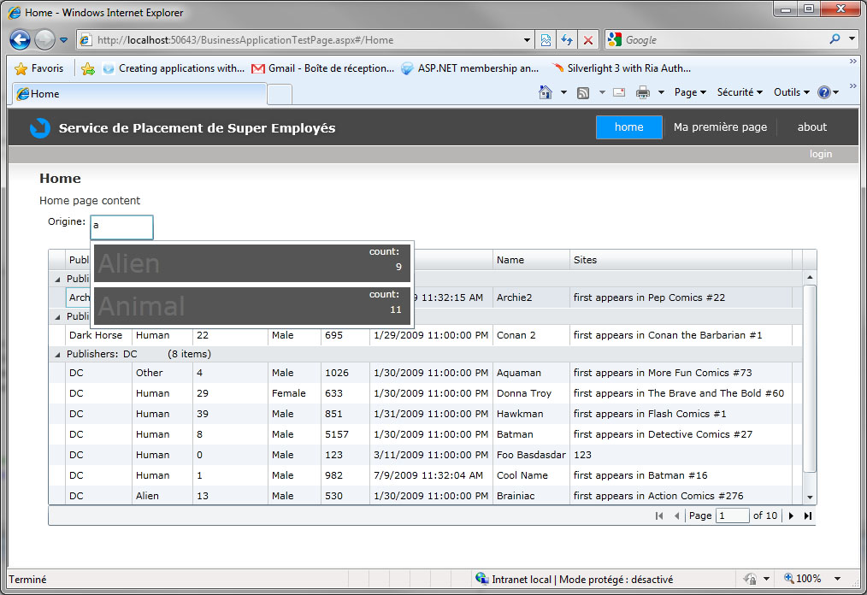
Task: Jump to last page in data pager
Action: 808,515
